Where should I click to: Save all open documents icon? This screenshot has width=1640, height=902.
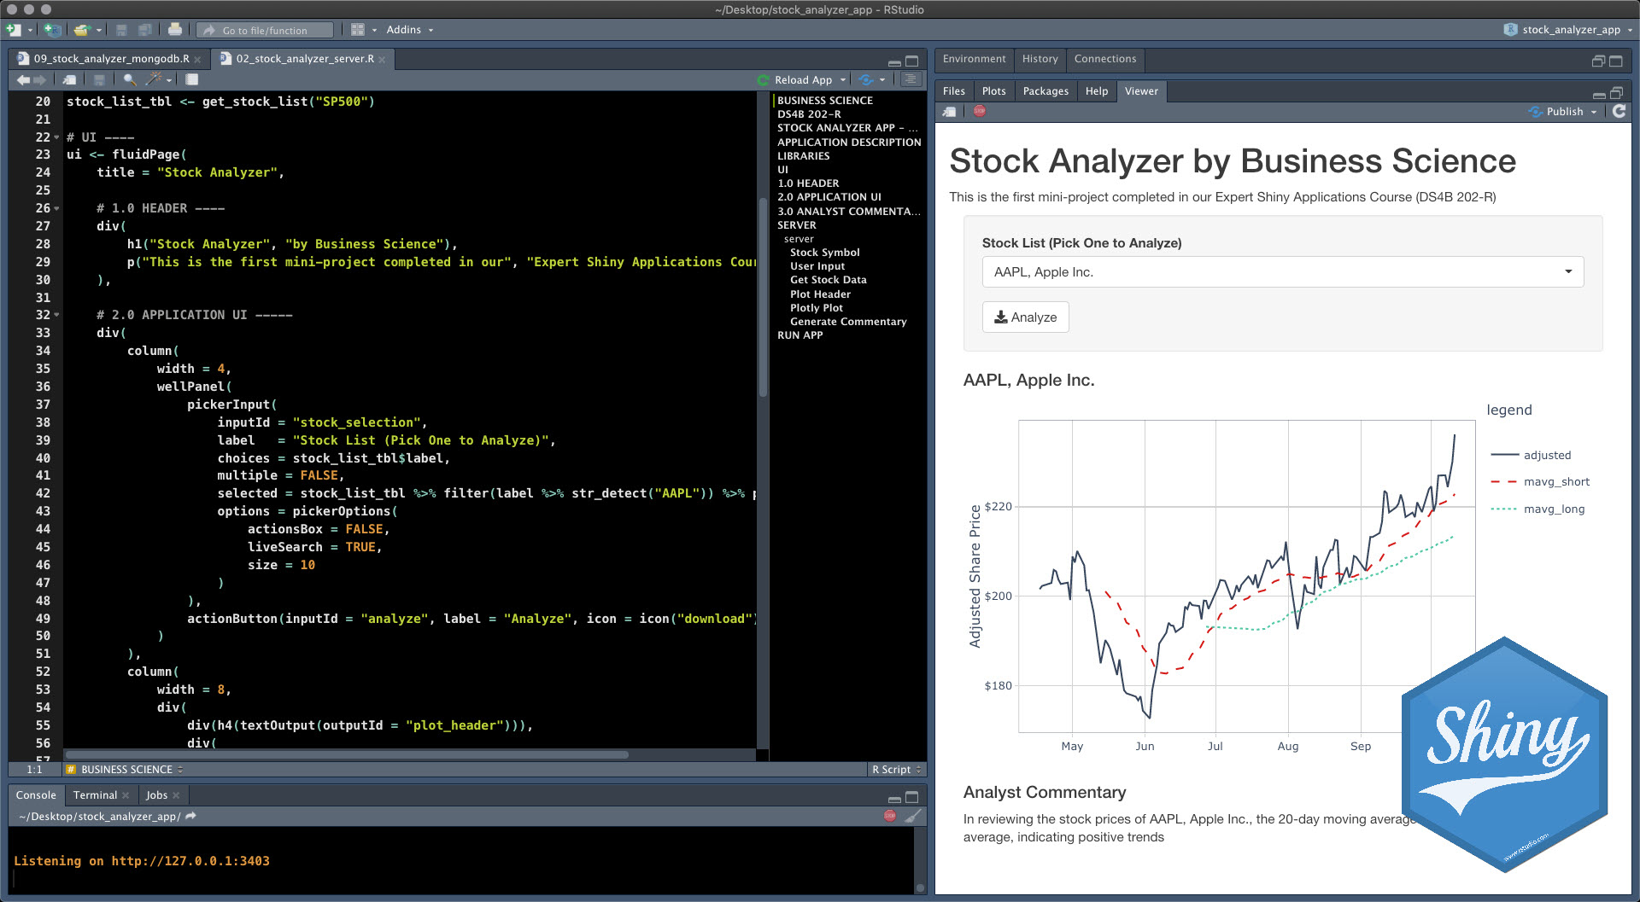click(145, 30)
